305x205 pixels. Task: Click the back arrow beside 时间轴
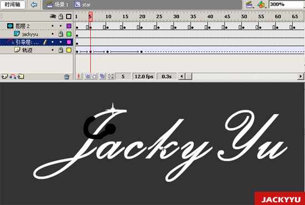click(x=34, y=4)
